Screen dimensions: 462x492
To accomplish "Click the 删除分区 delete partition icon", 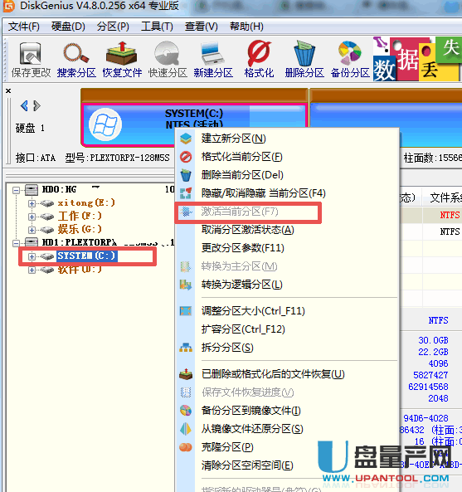I will 304,60.
